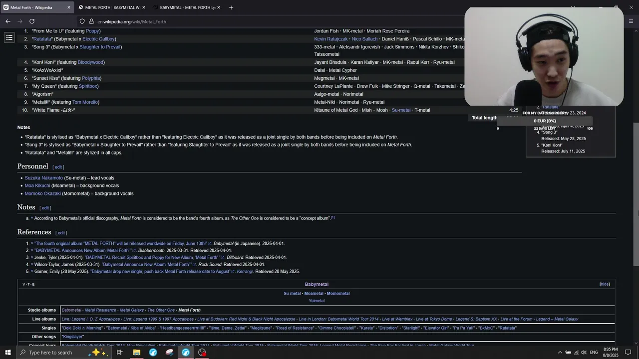
Task: Open the Babymetal navbox title link
Action: (x=317, y=284)
